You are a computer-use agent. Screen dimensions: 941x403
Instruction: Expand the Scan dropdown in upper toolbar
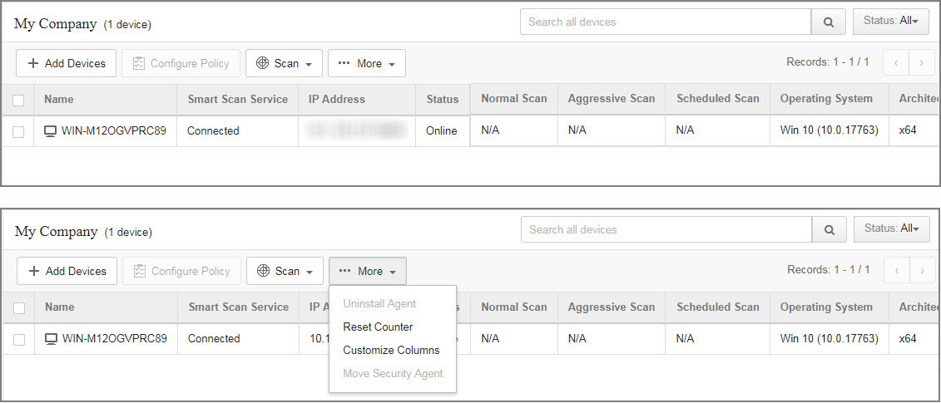(284, 63)
